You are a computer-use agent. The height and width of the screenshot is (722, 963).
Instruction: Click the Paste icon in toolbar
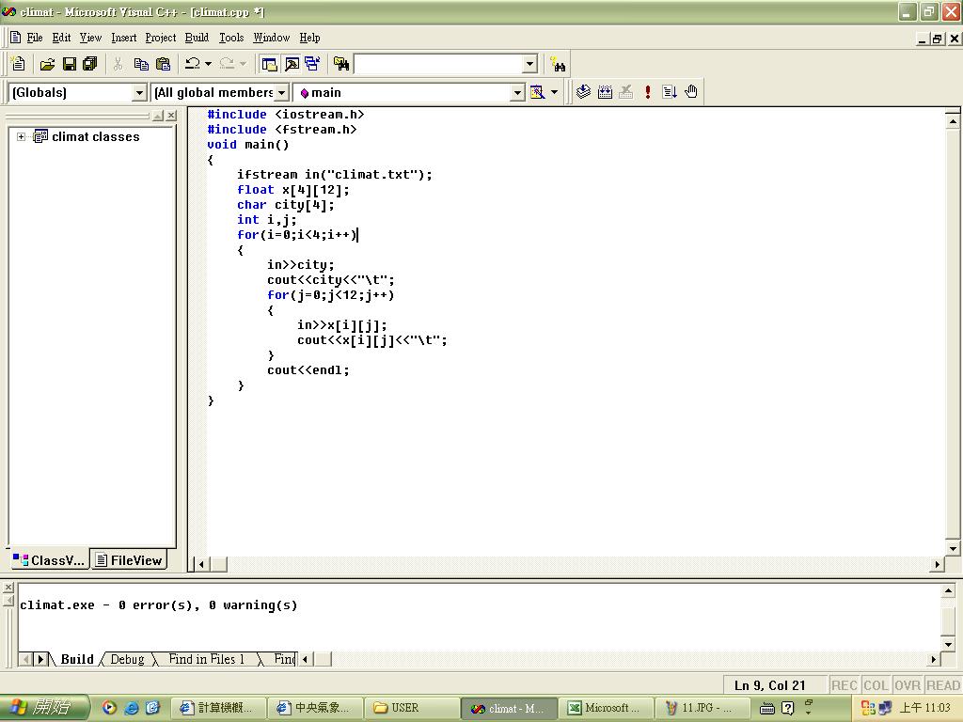[163, 64]
